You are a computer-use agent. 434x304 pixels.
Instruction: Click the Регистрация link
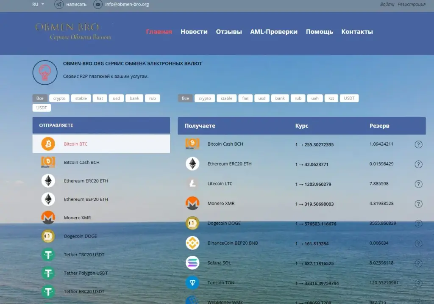point(412,4)
